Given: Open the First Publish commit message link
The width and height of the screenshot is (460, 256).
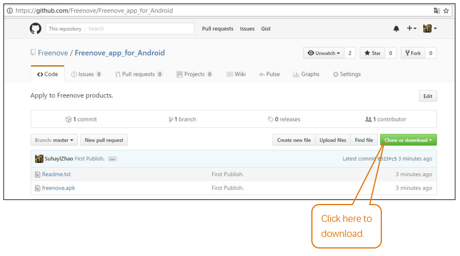Looking at the screenshot, I should [x=90, y=159].
